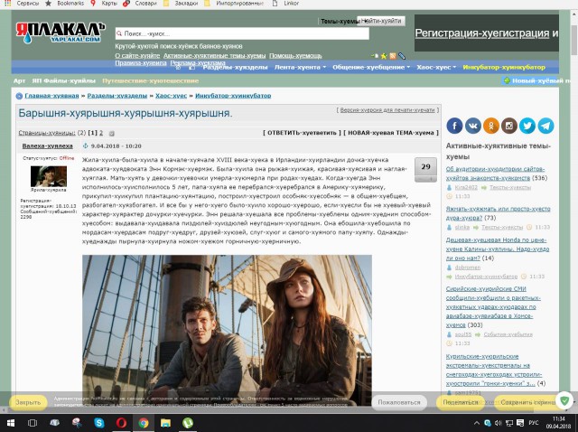Viewport: 578px width, 432px height.
Task: Open Task View on the taskbar
Action: (33, 423)
